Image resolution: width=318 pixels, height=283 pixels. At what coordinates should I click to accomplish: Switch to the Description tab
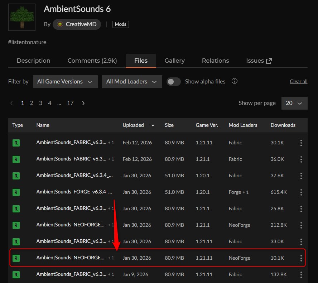pyautogui.click(x=33, y=61)
